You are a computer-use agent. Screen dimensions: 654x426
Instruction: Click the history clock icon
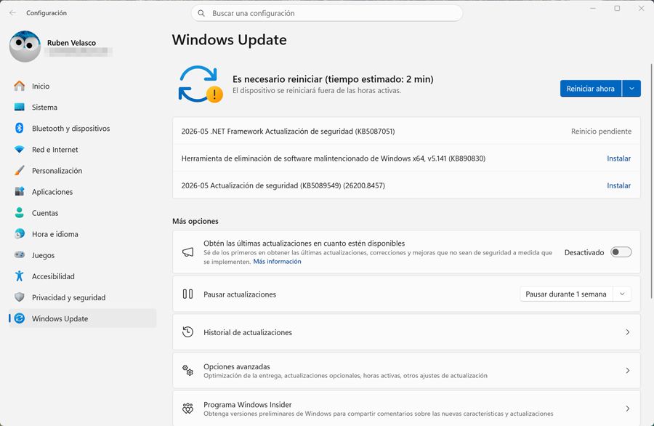[187, 332]
